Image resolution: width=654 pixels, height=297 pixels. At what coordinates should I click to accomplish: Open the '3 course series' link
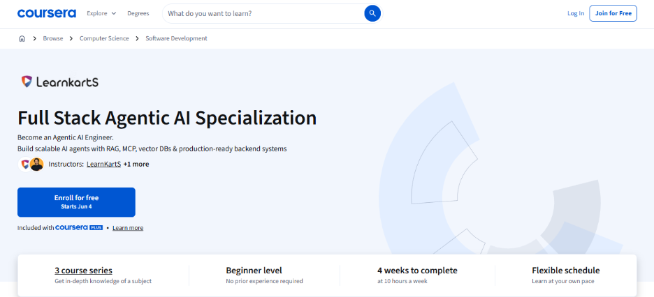(83, 271)
